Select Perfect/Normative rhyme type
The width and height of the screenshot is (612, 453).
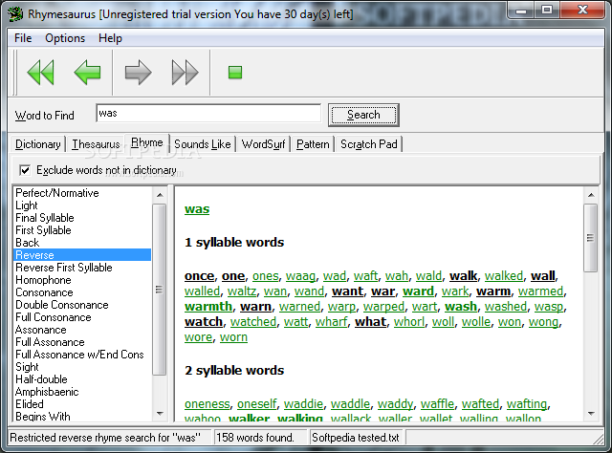tap(82, 193)
